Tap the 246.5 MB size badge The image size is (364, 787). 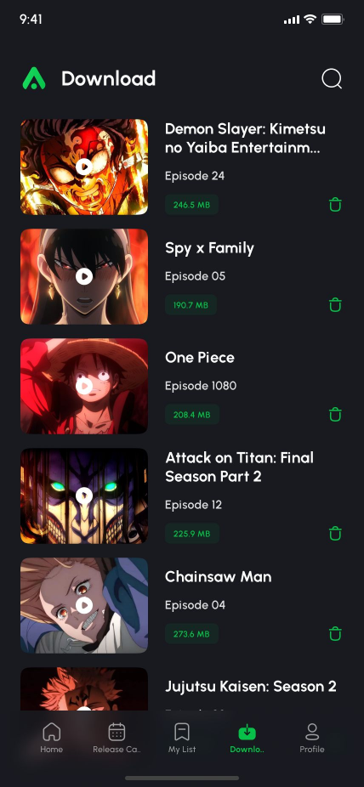pyautogui.click(x=192, y=205)
